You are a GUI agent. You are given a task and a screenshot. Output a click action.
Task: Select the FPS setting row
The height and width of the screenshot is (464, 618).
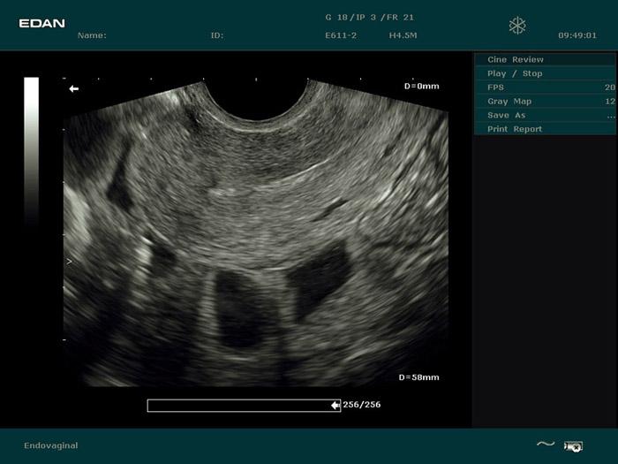point(545,87)
